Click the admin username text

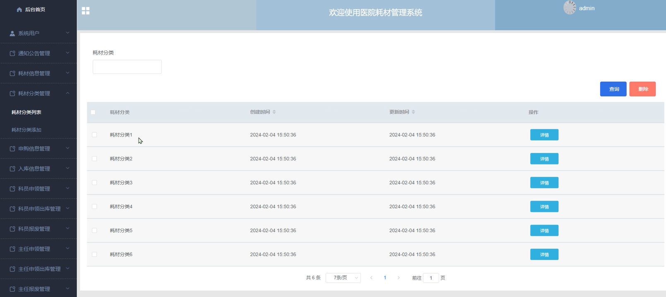(587, 8)
